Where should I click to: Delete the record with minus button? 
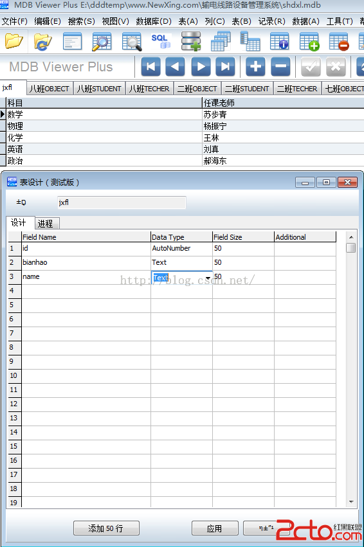280,66
